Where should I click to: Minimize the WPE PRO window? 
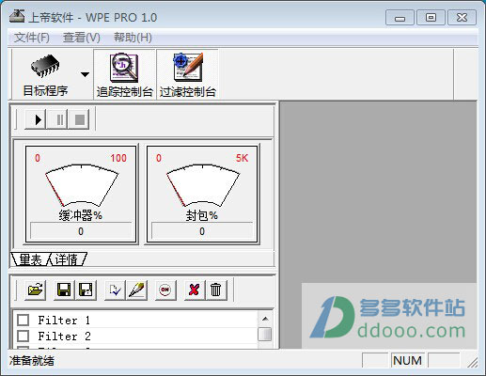pos(400,17)
